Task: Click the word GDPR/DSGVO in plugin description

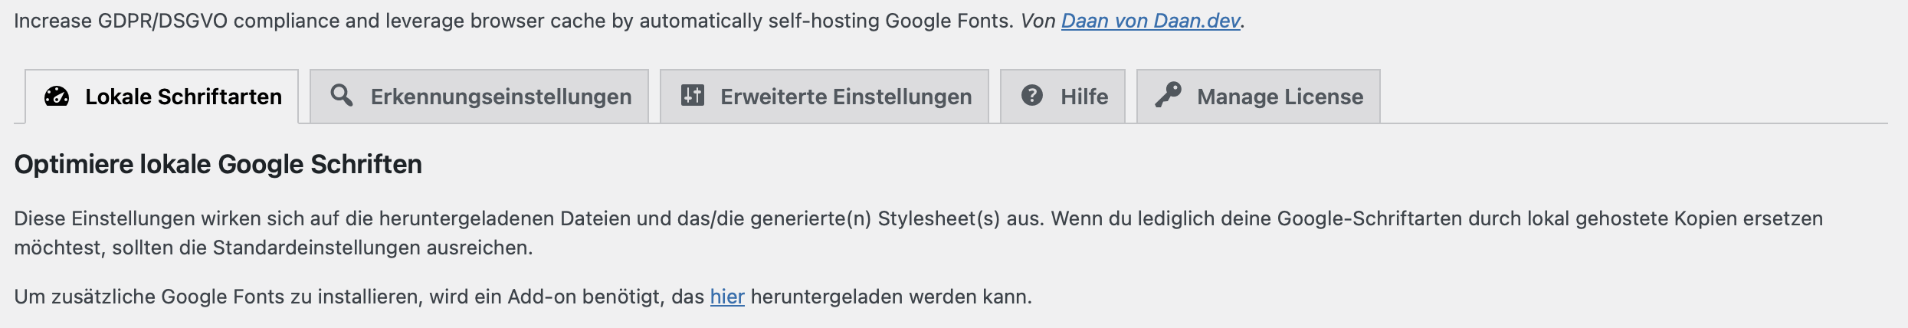Action: pos(162,21)
